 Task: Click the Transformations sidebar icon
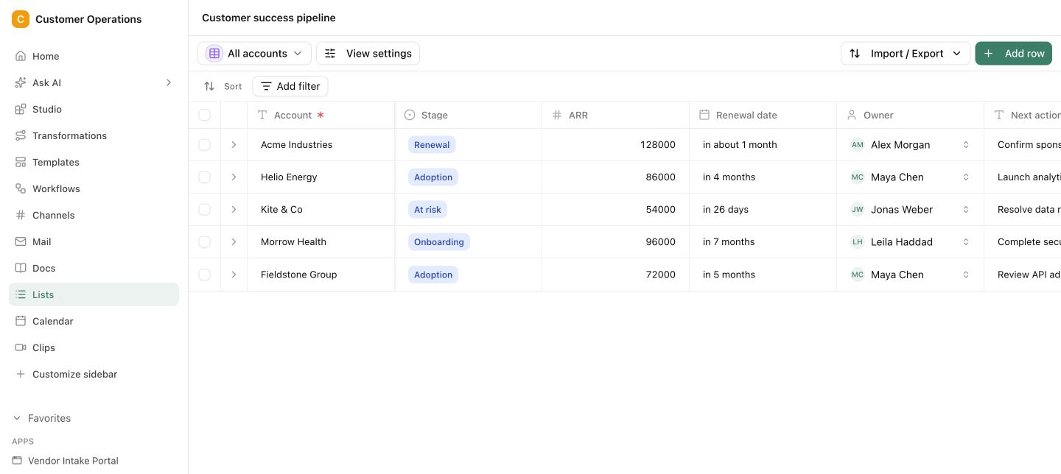coord(21,135)
